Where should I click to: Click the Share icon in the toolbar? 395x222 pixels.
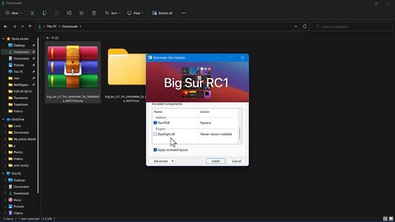coord(81,13)
